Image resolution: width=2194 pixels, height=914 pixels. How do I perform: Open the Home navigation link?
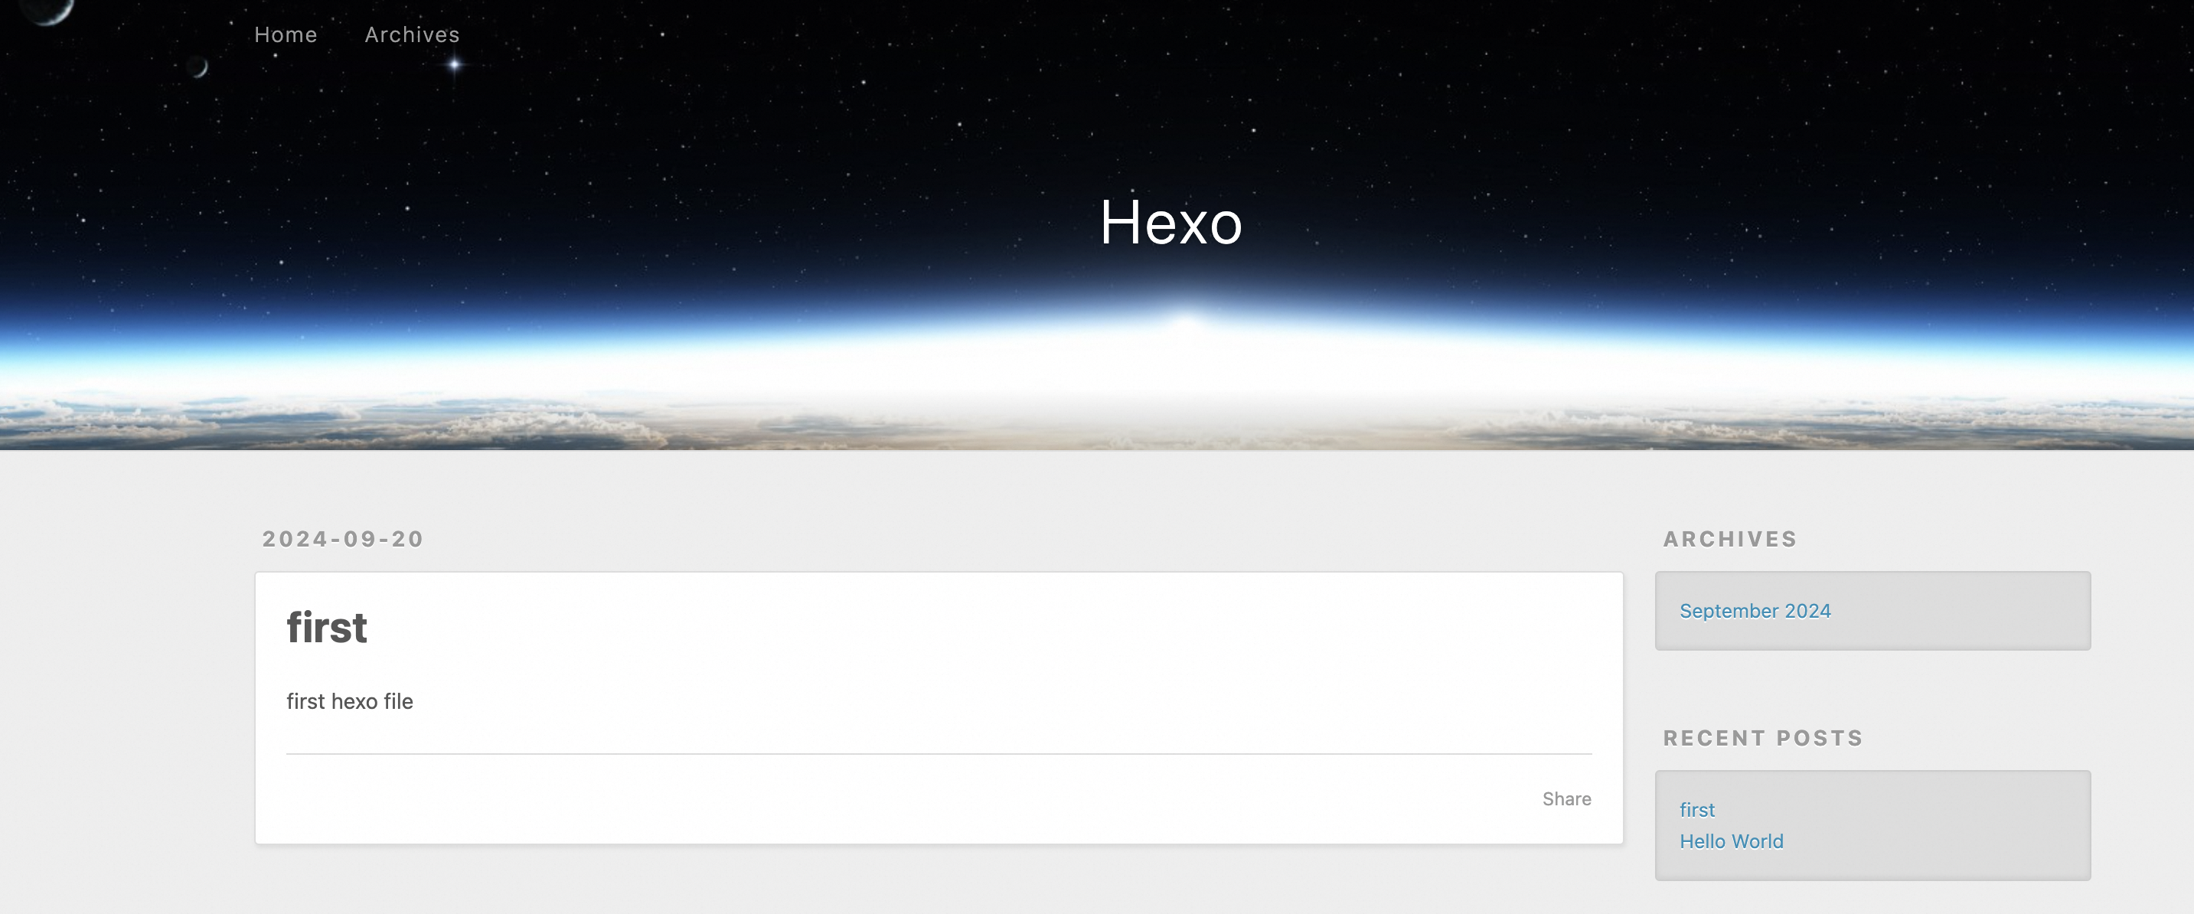pyautogui.click(x=286, y=35)
